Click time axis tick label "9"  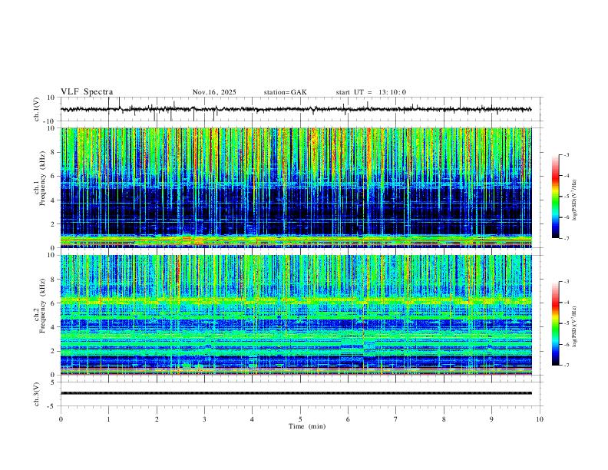491,419
